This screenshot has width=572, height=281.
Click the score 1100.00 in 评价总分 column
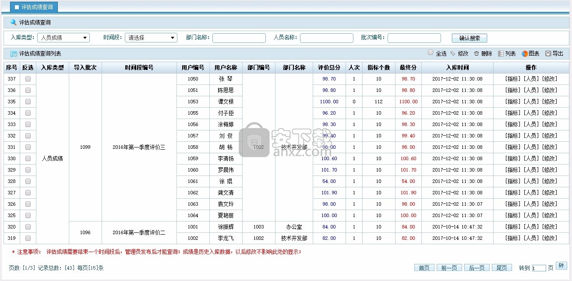click(x=329, y=102)
